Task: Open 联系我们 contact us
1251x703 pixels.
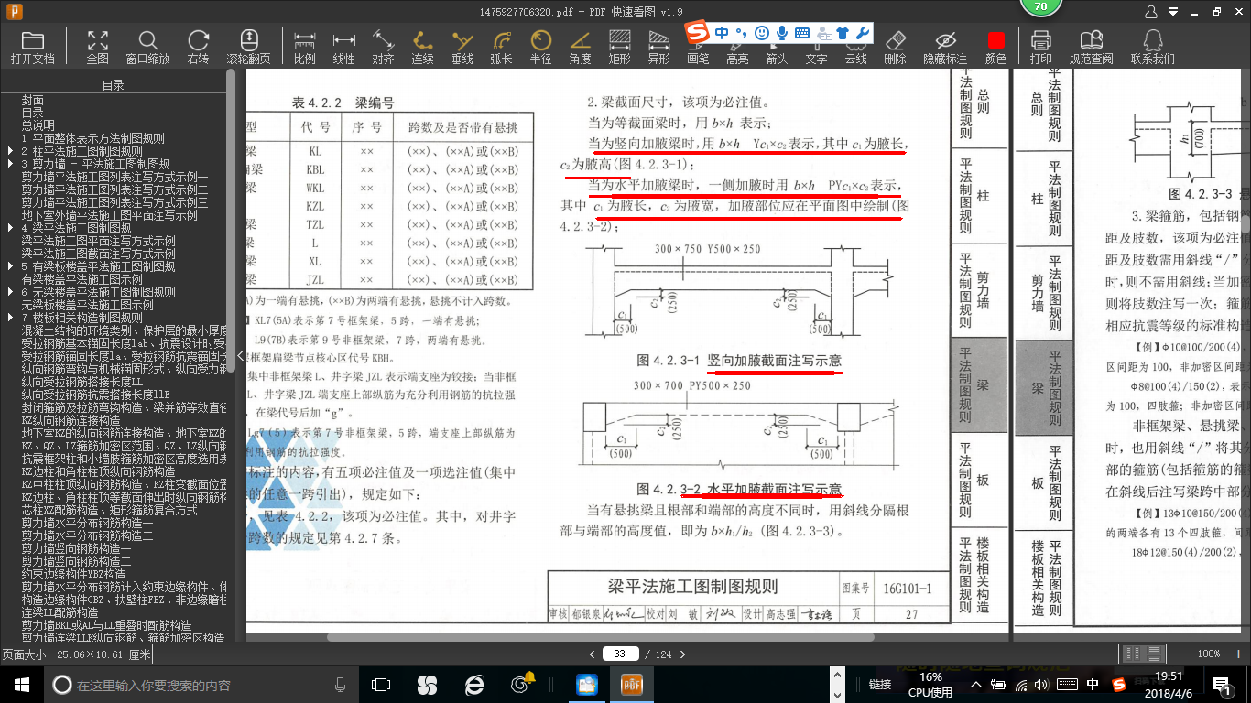Action: point(1152,47)
